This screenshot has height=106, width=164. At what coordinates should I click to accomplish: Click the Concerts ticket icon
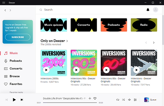click(x=6, y=69)
